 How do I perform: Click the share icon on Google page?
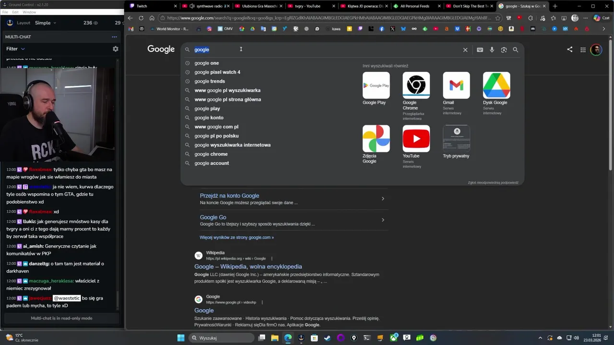tap(570, 49)
